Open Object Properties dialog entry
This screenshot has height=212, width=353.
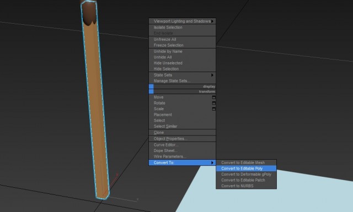click(x=182, y=139)
